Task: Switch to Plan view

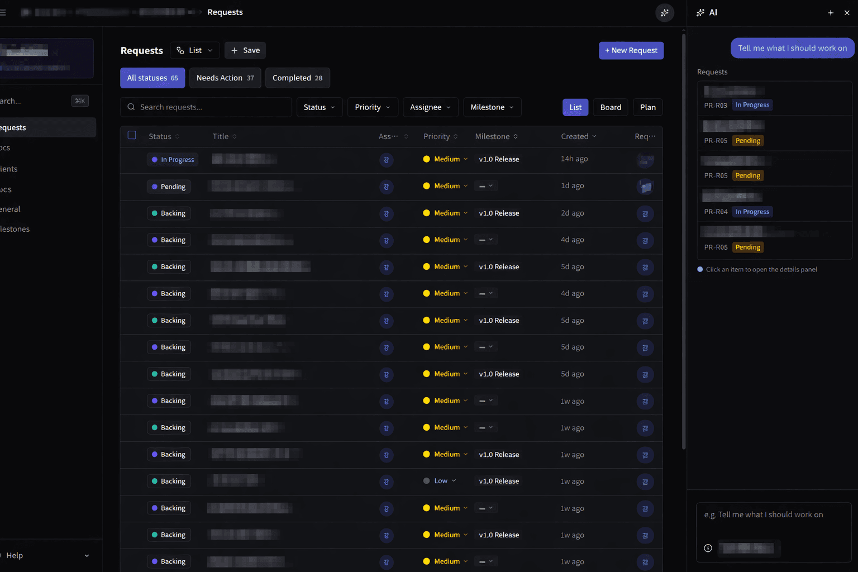Action: (647, 107)
